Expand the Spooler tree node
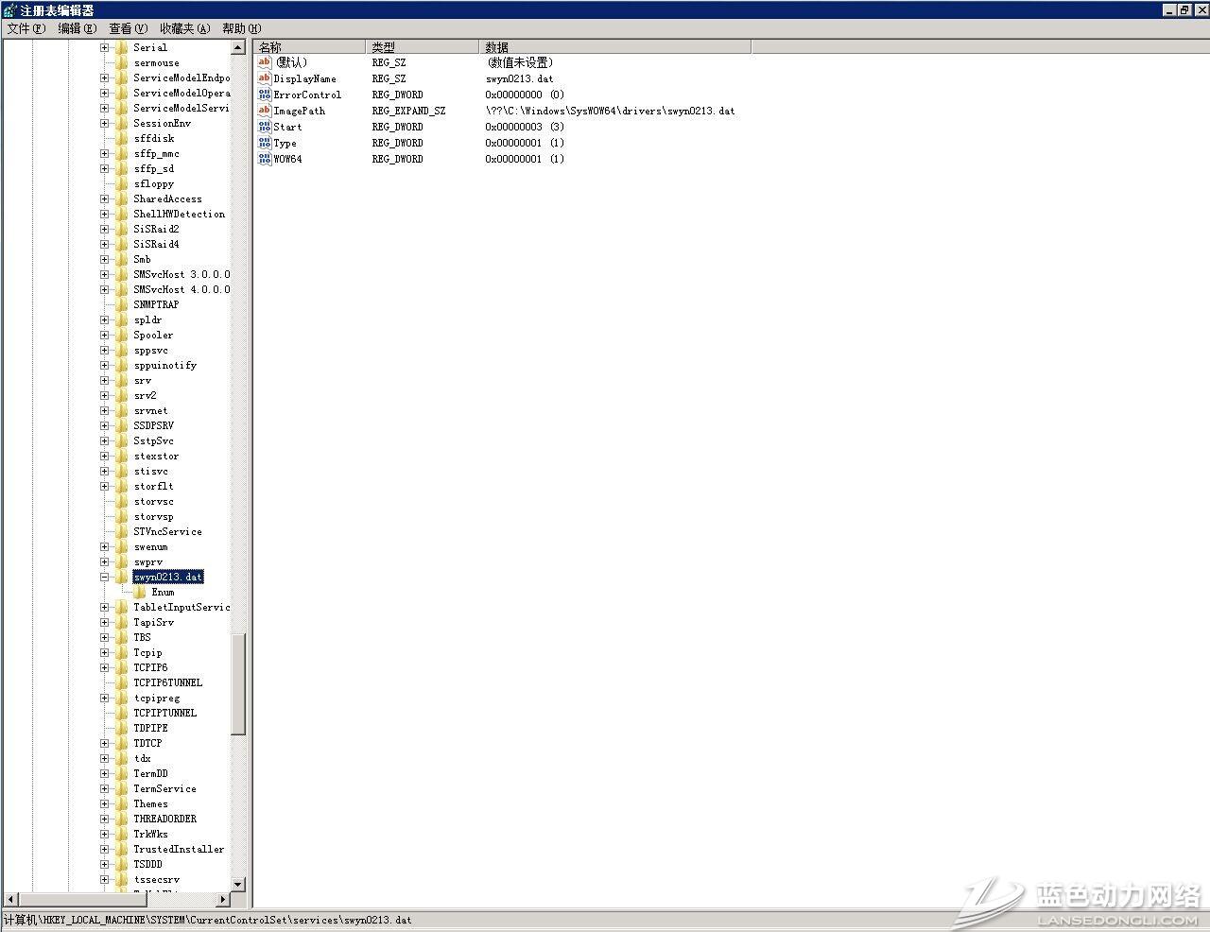Viewport: 1210px width, 932px height. click(104, 335)
